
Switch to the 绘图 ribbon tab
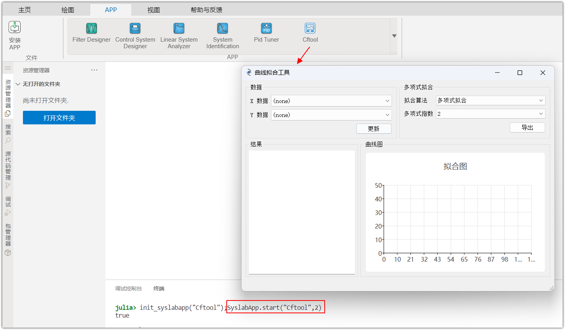68,10
